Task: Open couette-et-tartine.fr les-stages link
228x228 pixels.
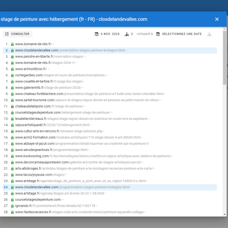Action: [49, 82]
